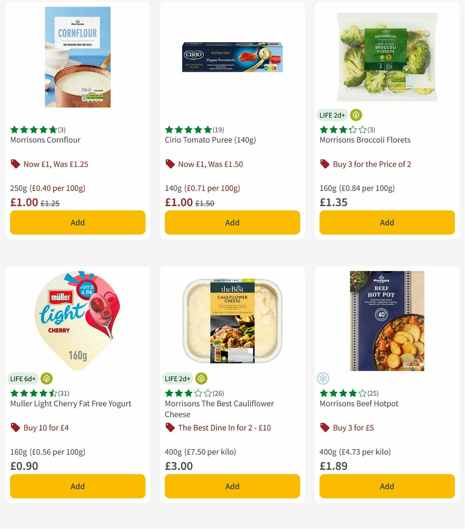
Task: Click the organic leaf icon beside LIFE 6d+ badge
Action: pyautogui.click(x=46, y=378)
